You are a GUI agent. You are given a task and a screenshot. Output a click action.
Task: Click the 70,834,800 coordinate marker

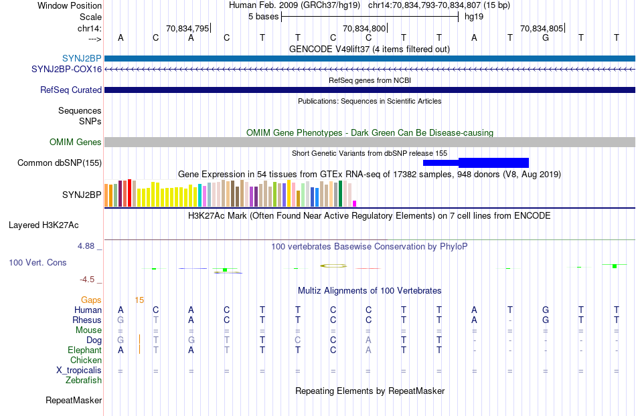point(364,28)
